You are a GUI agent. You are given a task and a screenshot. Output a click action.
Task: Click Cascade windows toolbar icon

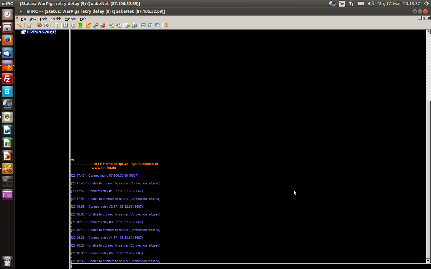(158, 25)
